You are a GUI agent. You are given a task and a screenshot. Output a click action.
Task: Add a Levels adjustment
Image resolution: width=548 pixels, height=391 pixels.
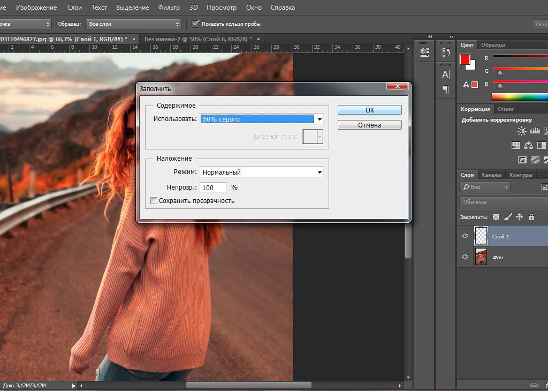pyautogui.click(x=535, y=131)
